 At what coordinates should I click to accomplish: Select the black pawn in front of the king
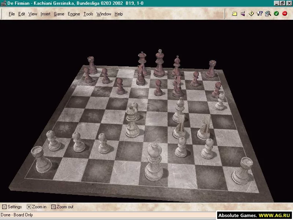click(158, 88)
